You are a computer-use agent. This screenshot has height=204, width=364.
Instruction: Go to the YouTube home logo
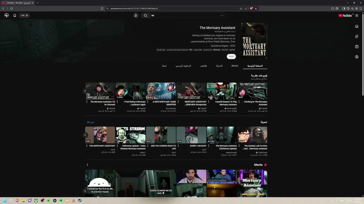pos(345,15)
